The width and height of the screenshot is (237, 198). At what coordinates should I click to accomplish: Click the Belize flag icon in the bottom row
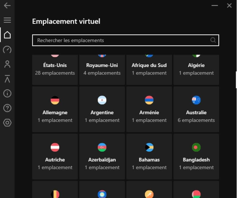[102, 194]
